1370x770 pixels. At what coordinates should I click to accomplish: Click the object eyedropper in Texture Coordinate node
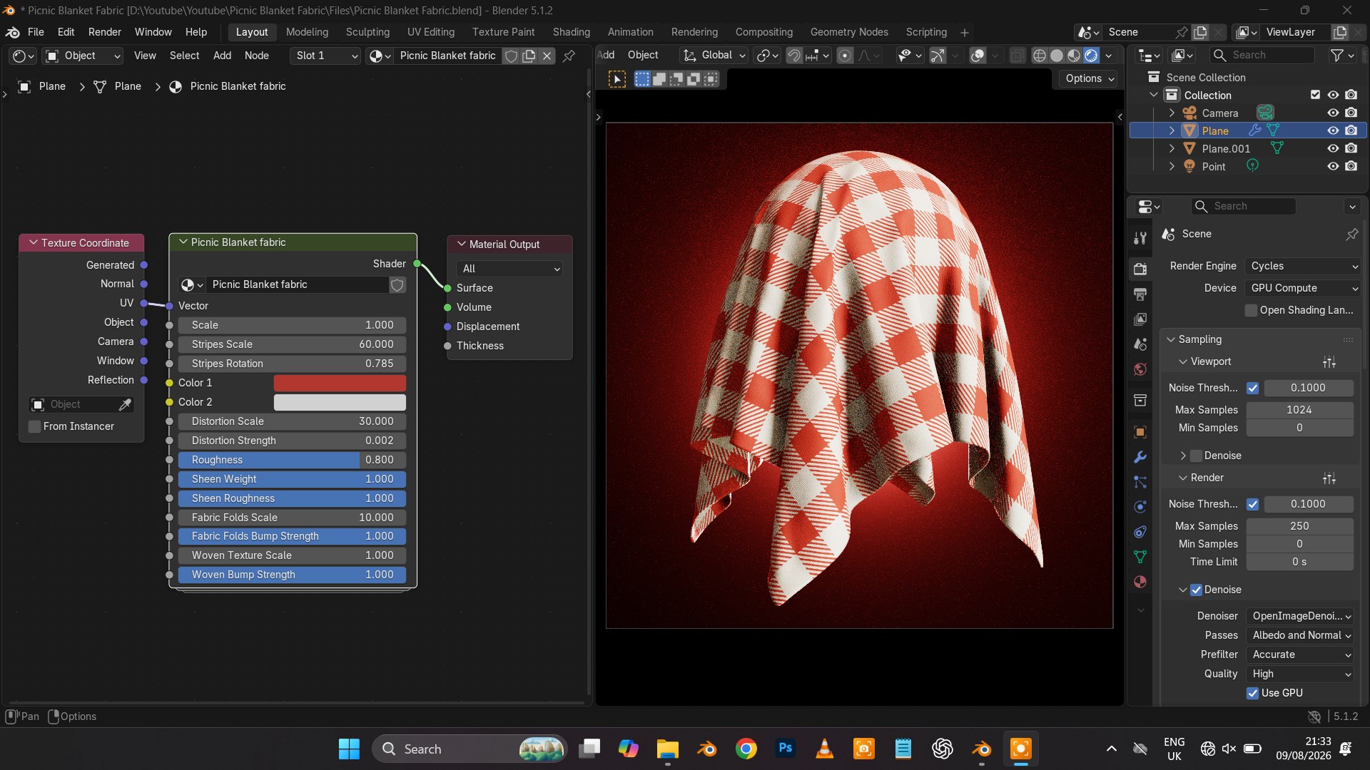point(125,405)
